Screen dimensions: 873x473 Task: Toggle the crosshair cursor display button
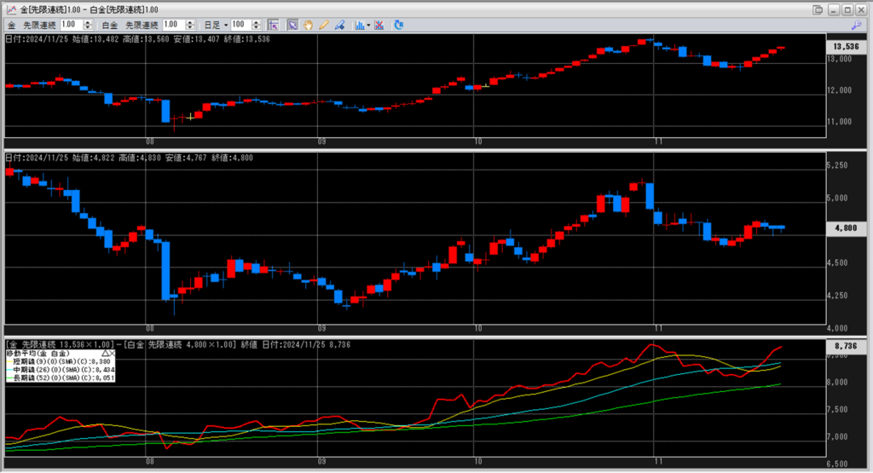(275, 26)
